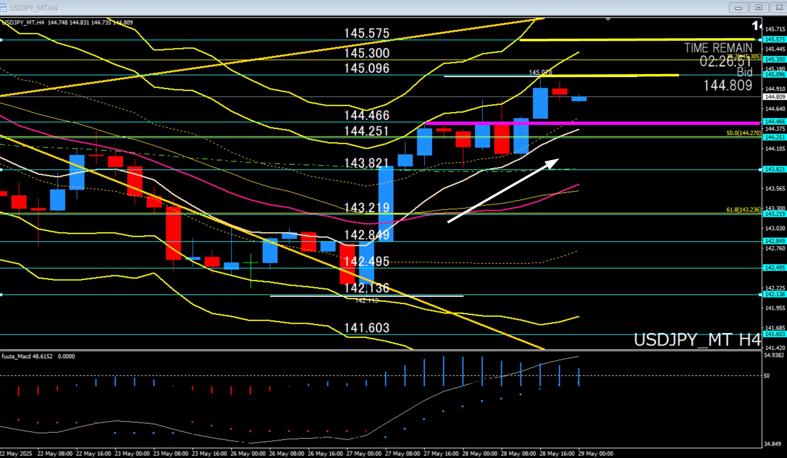Click the USDJPY_MT H4 watermark label
The image size is (787, 458).
tap(697, 340)
